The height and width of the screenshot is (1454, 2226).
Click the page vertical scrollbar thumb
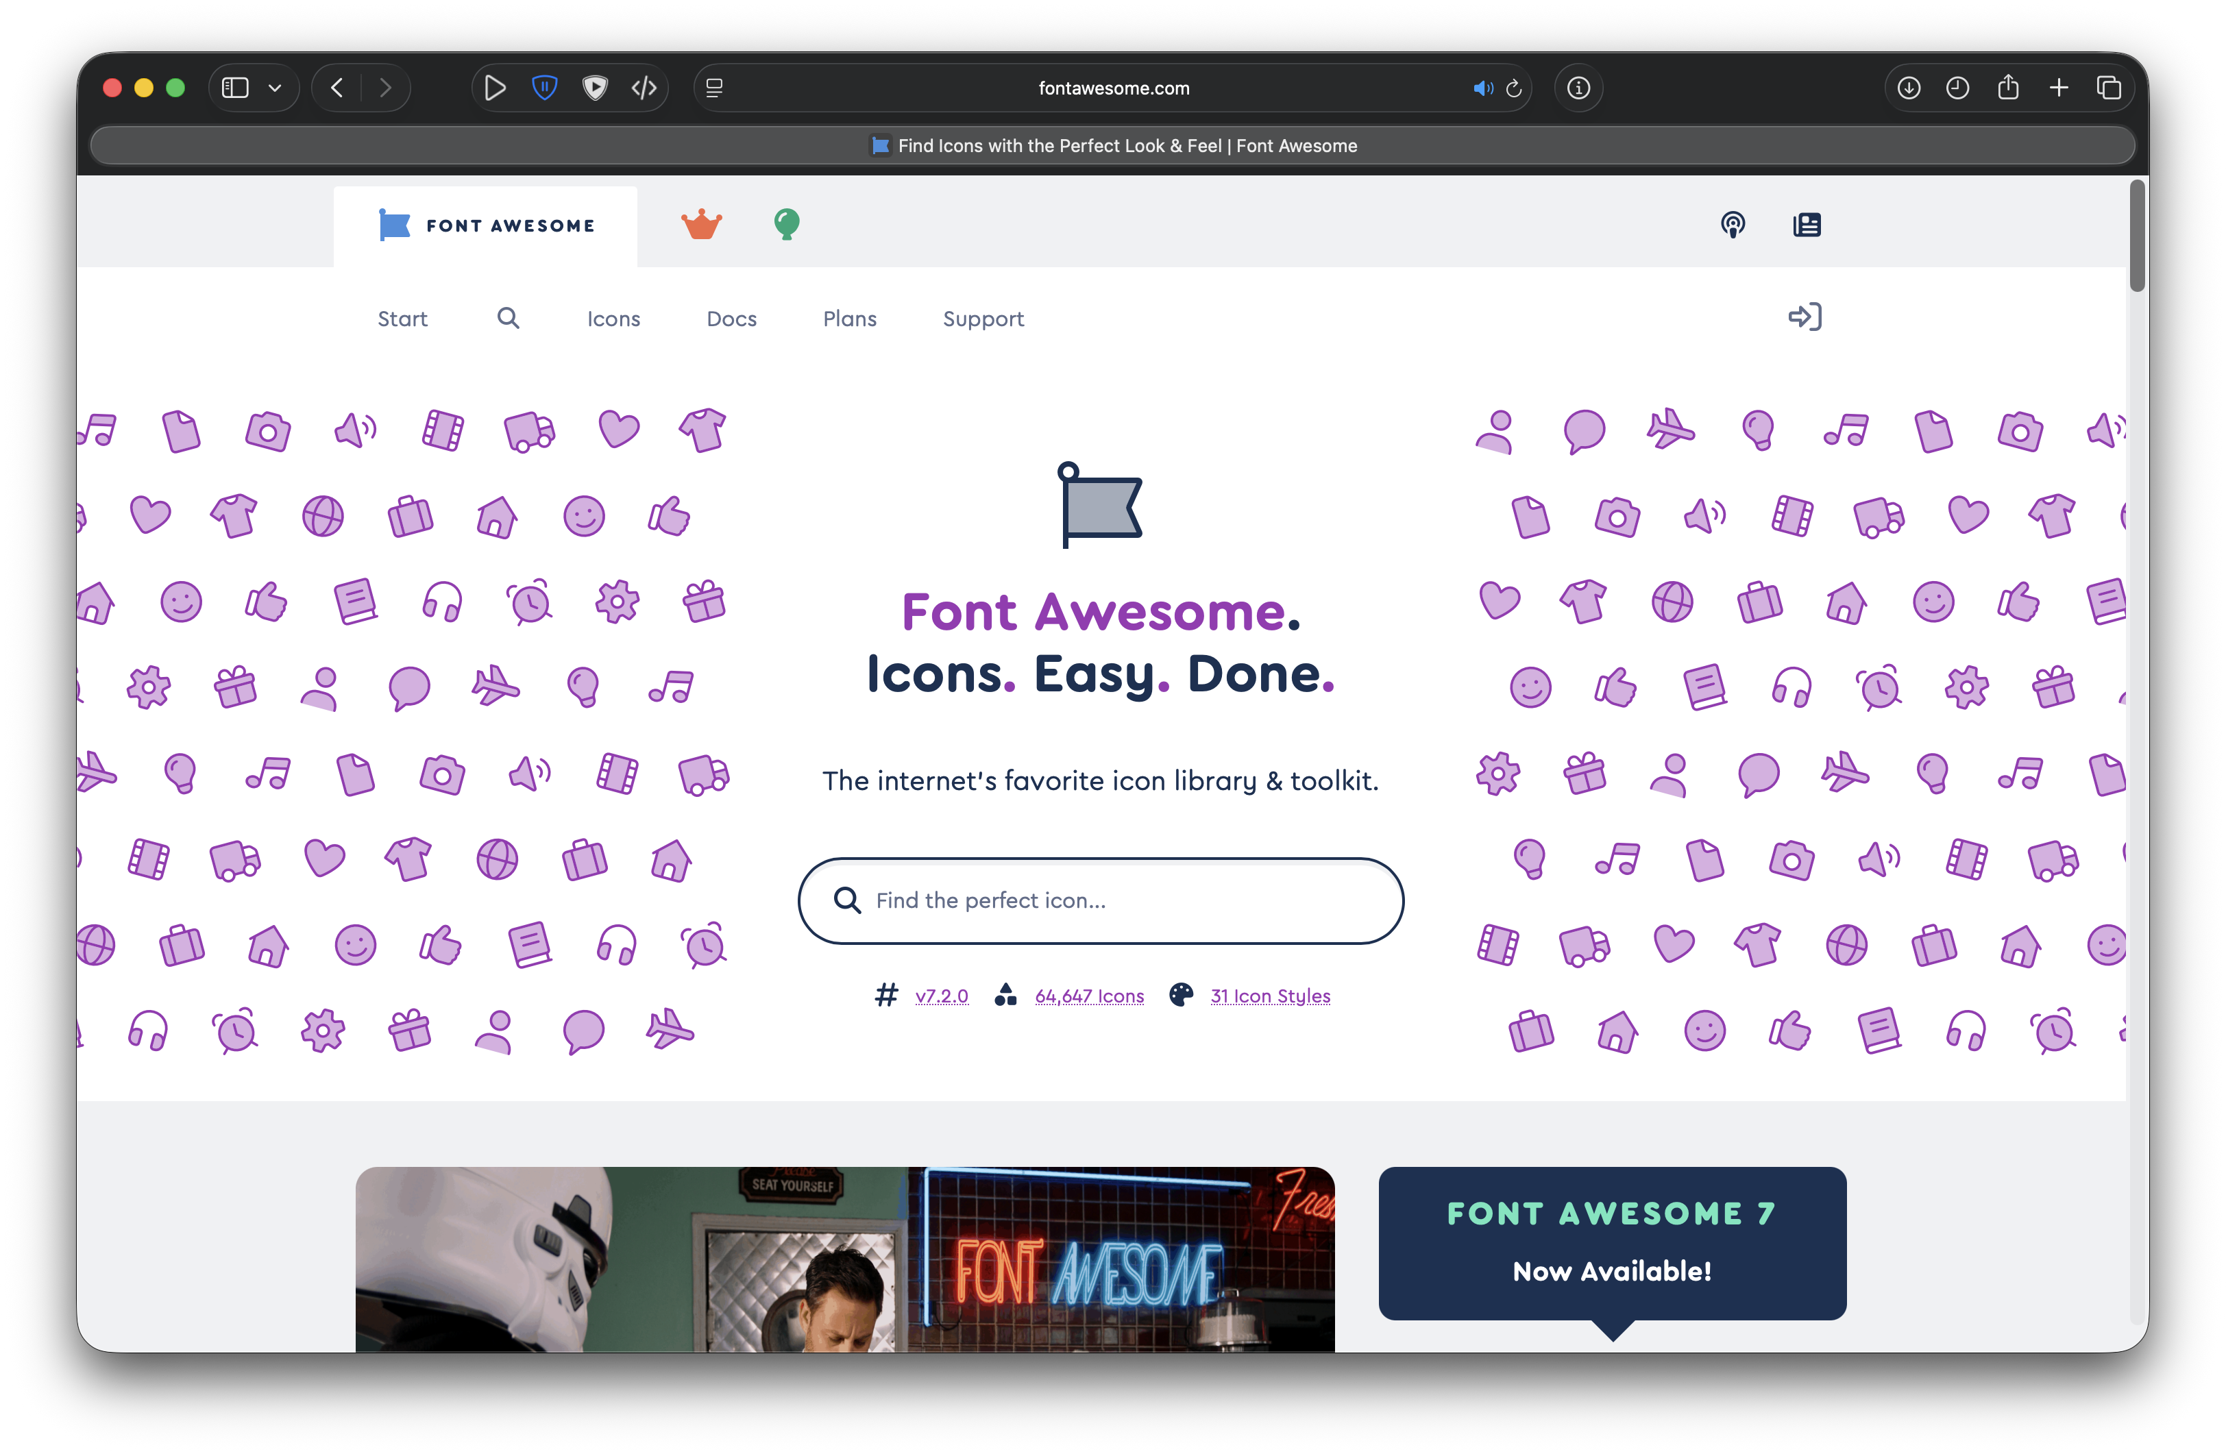tap(2137, 236)
